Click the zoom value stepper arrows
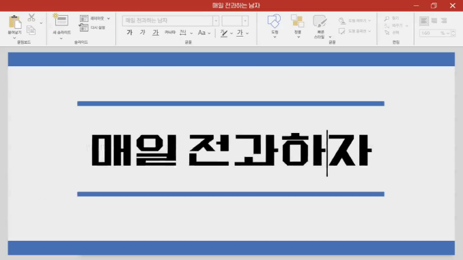Viewport: 463px width, 260px height. tap(453, 33)
